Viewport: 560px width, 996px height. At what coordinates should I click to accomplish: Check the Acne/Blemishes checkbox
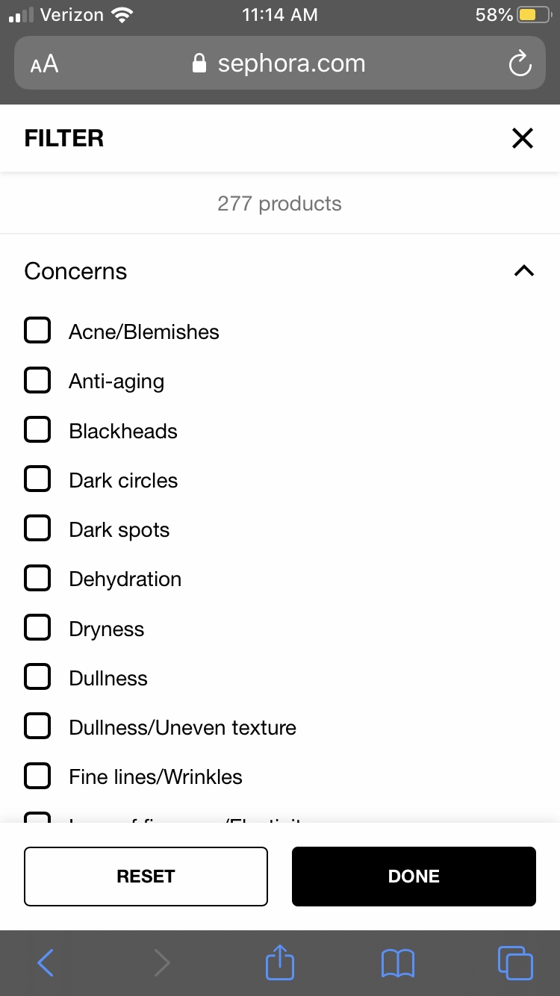coord(37,331)
